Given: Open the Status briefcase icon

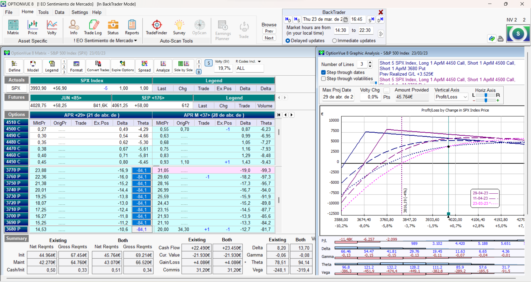Looking at the screenshot, I should 113,27.
